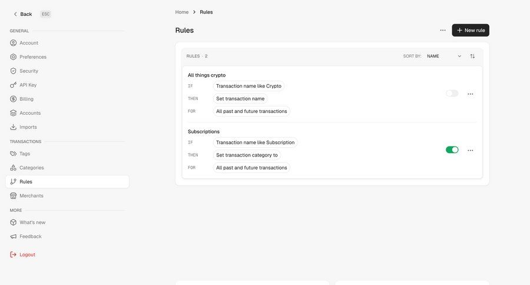Click the Accounts stacked layers icon
Viewport: 530px width, 285px height.
13,113
